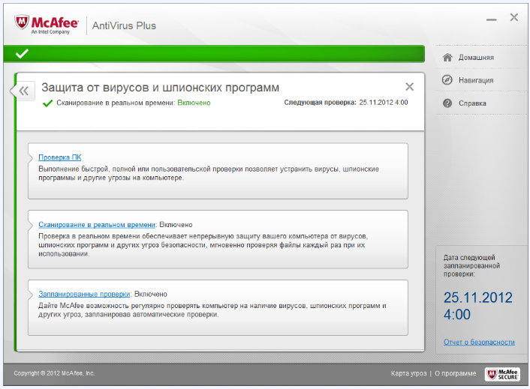
Task: Open the Проверка ПК link
Action: pyautogui.click(x=60, y=157)
